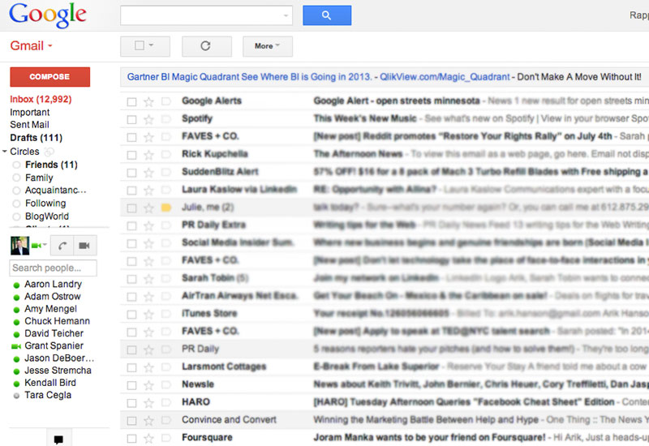Star the Laura Kaslow via LinkedIn email
Screen dimensions: 649x446
tap(148, 191)
